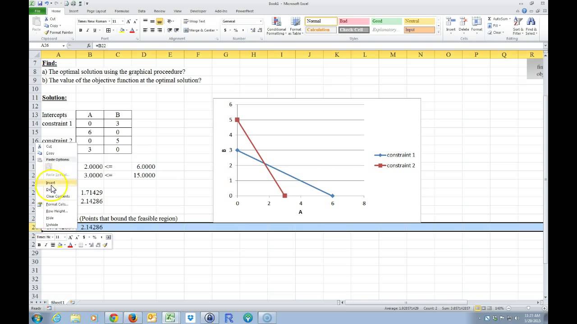Click ribbon Fill Color bucket swatch
The image size is (577, 324).
point(122,30)
